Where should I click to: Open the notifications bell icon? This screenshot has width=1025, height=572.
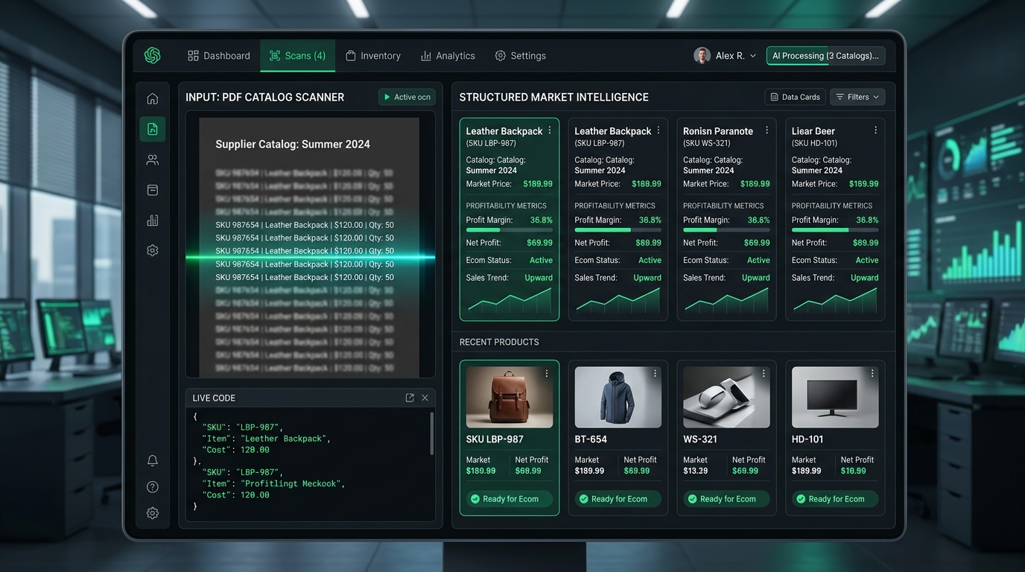click(153, 461)
